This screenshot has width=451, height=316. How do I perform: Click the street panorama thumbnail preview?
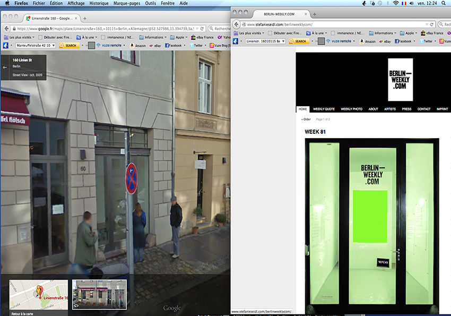tap(100, 295)
